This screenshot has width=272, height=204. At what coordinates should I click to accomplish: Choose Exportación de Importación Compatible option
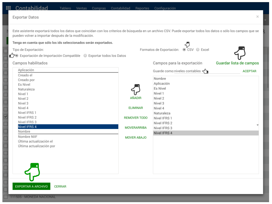click(17, 56)
